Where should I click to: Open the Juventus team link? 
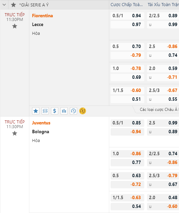[x=41, y=123]
